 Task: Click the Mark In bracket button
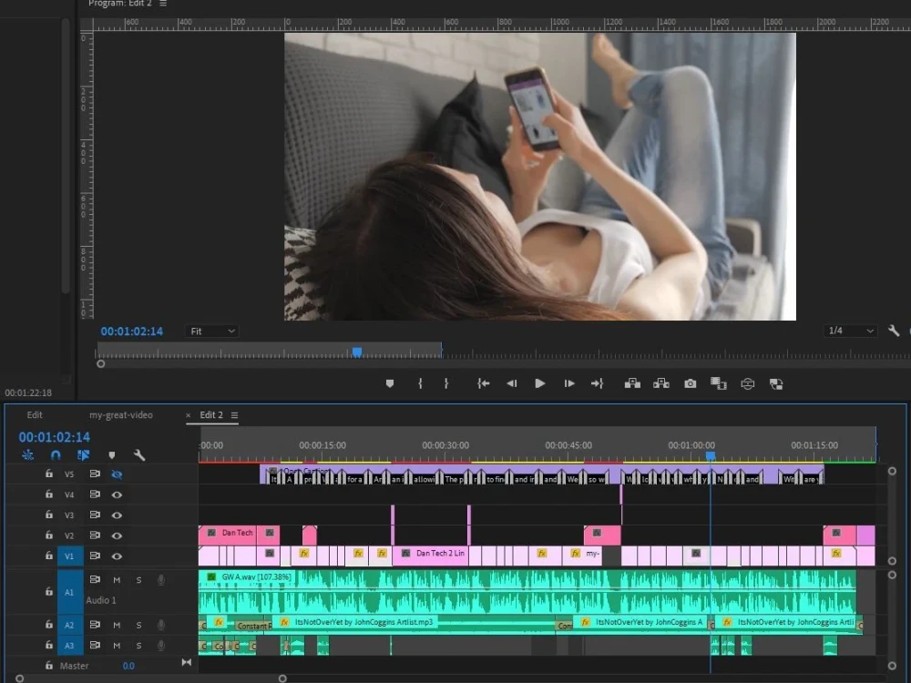[420, 383]
